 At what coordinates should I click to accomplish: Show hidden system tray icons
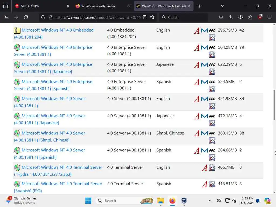click(210, 201)
